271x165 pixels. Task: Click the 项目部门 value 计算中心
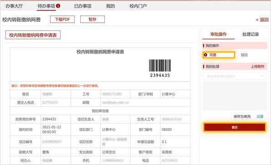coord(108,129)
